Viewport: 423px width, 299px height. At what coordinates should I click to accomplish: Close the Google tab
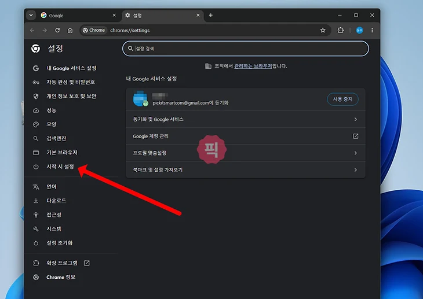[114, 16]
